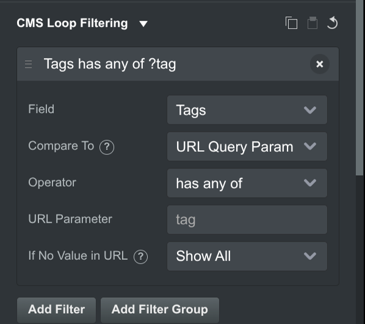Open the Field dropdown set to Tags
Viewport: 365px width, 324px height.
[x=247, y=110]
